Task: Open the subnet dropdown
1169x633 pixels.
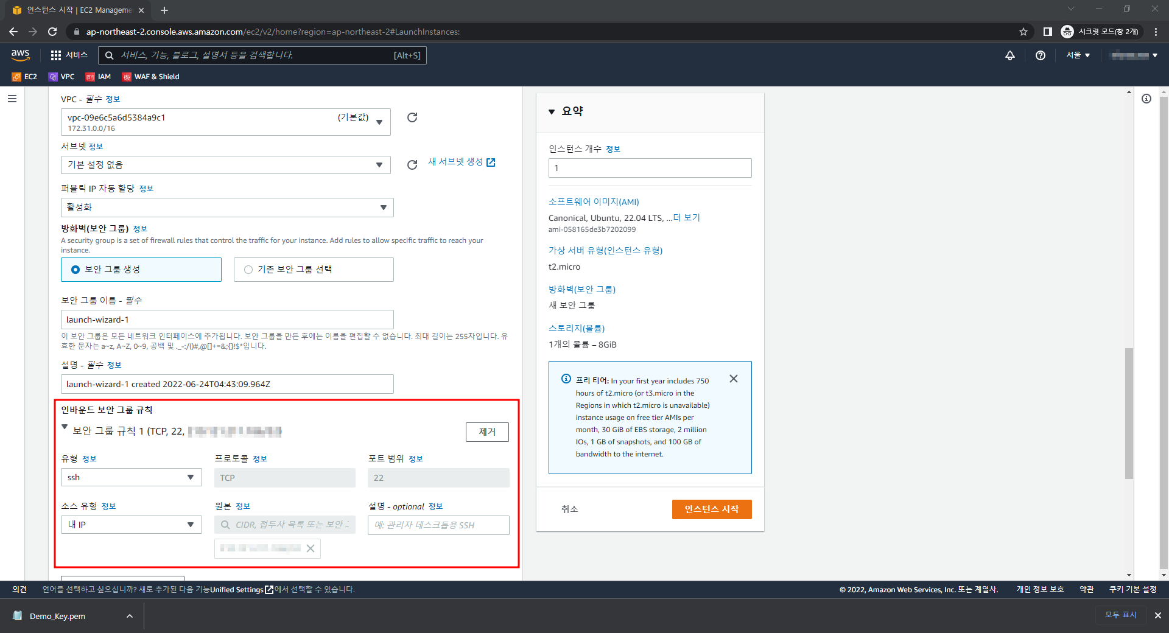Action: [x=226, y=165]
